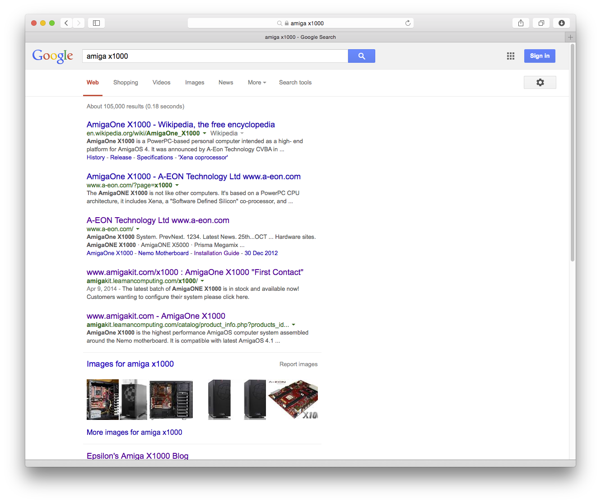The width and height of the screenshot is (601, 503).
Task: Open dropdown after product_info.php URL
Action: (294, 325)
